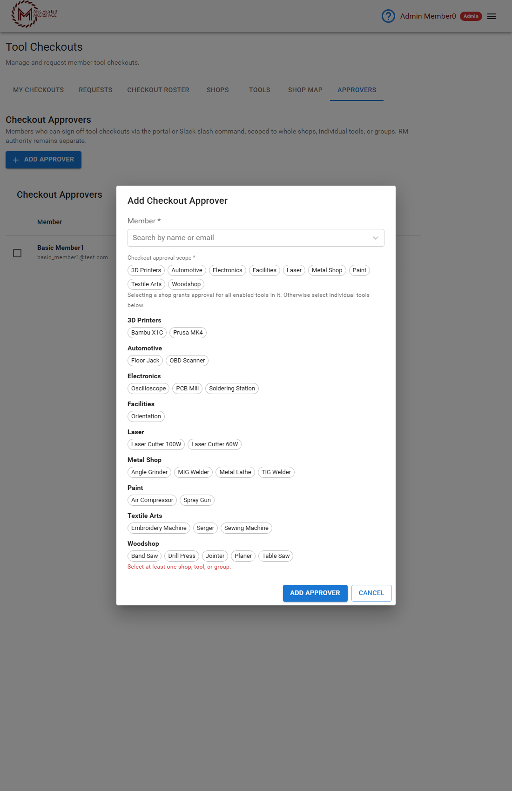Open the hamburger menu icon

[x=492, y=16]
